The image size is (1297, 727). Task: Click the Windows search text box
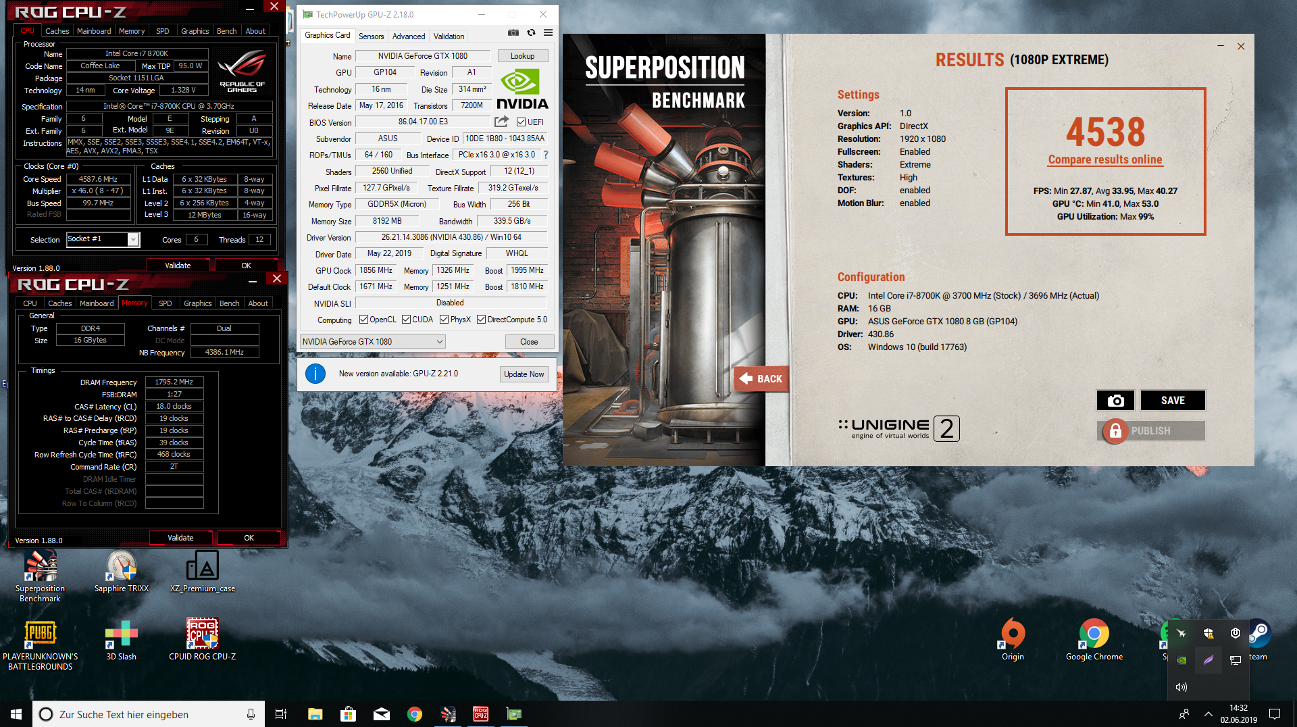(x=149, y=714)
